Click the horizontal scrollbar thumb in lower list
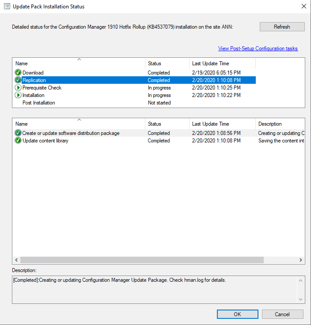This screenshot has height=325, width=311. coord(142,260)
